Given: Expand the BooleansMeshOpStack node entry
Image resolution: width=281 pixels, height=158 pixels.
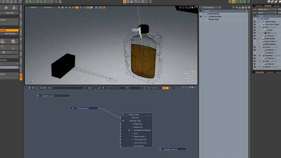Looking at the screenshot, I should [129, 130].
